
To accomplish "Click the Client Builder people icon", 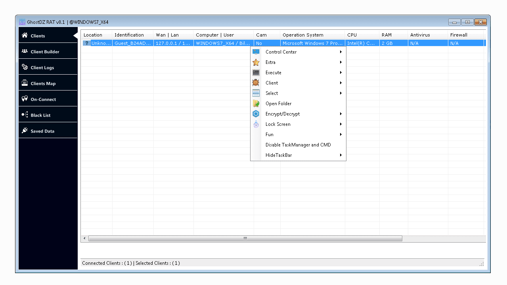I will (x=25, y=51).
